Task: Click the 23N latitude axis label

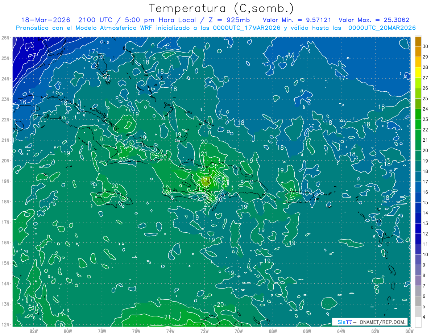Action: click(x=5, y=99)
